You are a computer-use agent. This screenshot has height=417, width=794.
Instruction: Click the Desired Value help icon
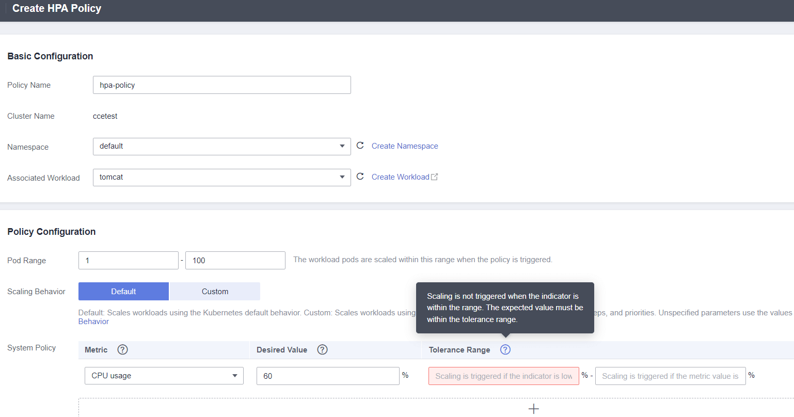pos(322,350)
